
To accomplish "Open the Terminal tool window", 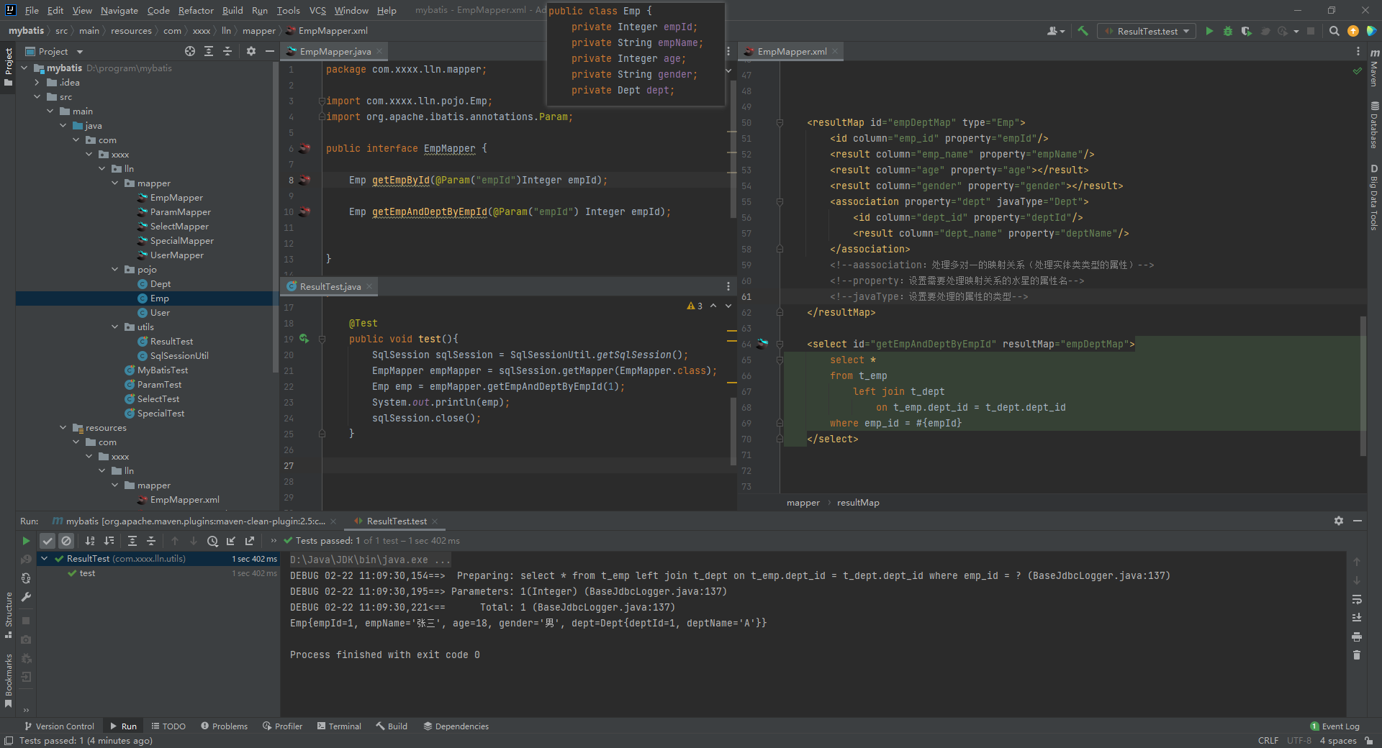I will pyautogui.click(x=339, y=726).
